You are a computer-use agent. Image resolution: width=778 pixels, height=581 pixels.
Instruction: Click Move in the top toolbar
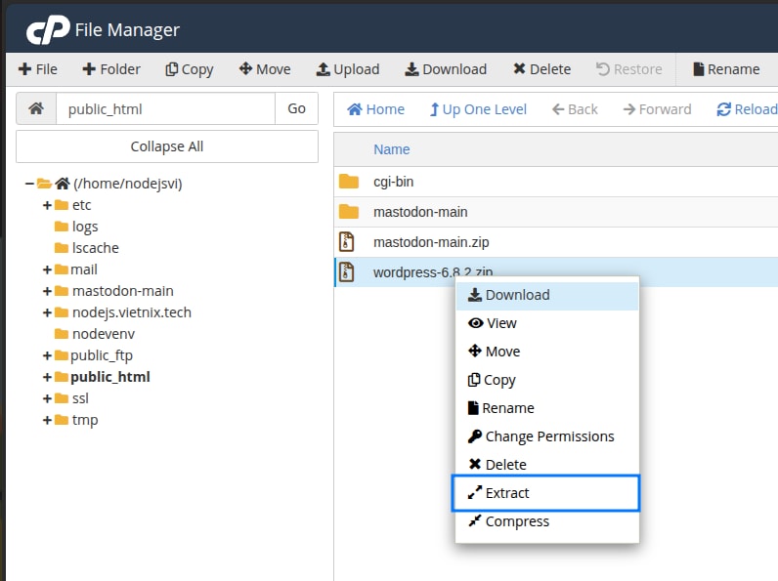[x=265, y=69]
